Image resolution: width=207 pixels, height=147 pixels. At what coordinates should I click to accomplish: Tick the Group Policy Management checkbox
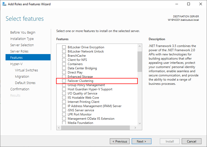pos(64,85)
